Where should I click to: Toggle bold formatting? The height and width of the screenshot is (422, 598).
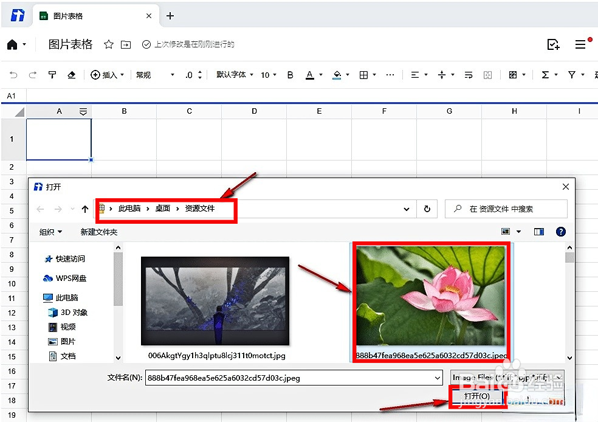pyautogui.click(x=290, y=74)
